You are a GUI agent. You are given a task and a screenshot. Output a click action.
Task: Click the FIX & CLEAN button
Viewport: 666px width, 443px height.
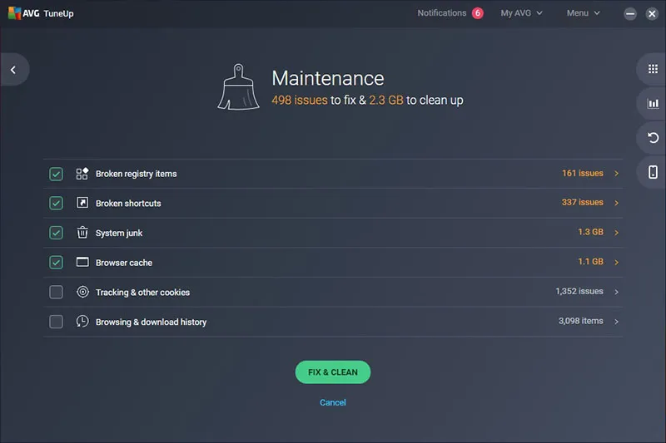332,372
